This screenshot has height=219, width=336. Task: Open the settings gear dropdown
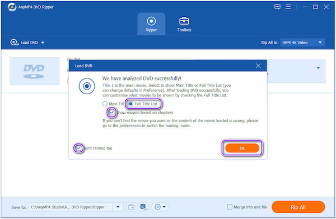(160, 207)
